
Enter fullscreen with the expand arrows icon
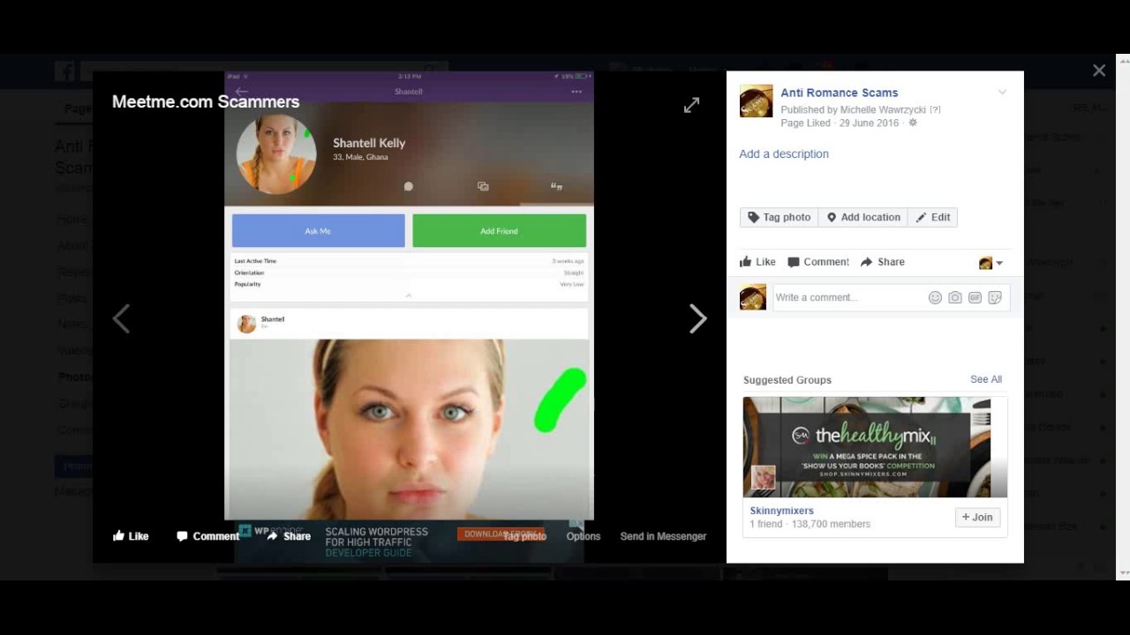(691, 106)
